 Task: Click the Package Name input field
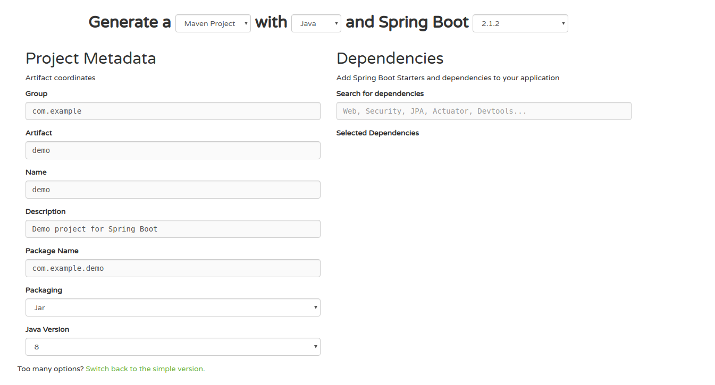click(x=173, y=268)
